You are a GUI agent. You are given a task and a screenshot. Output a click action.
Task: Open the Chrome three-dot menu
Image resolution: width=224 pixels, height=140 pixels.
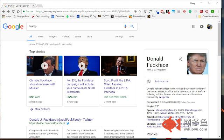(218, 11)
